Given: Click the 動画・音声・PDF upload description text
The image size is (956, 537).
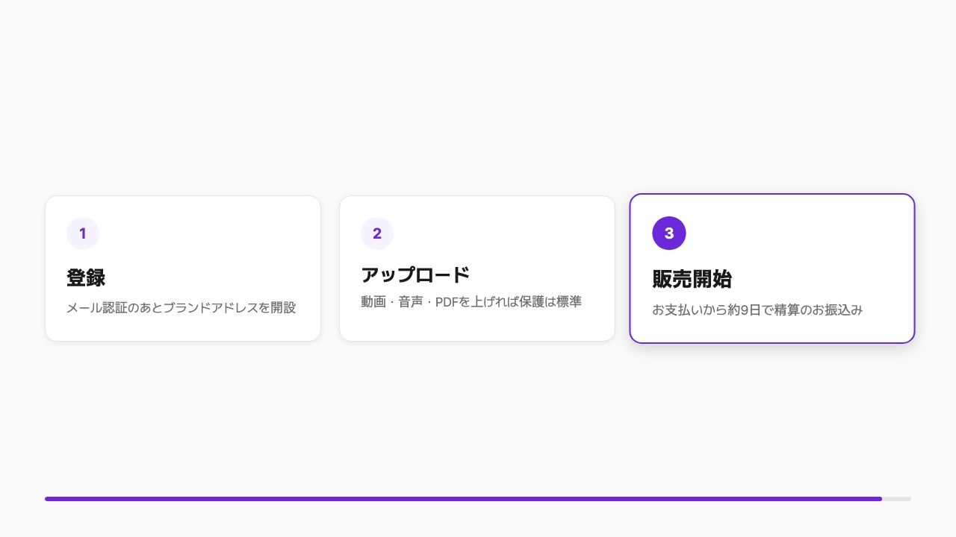Looking at the screenshot, I should (471, 301).
